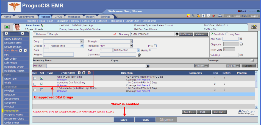261x125 pixels.
Task: Open Growth Chart in the submenu
Action: (x=132, y=21)
